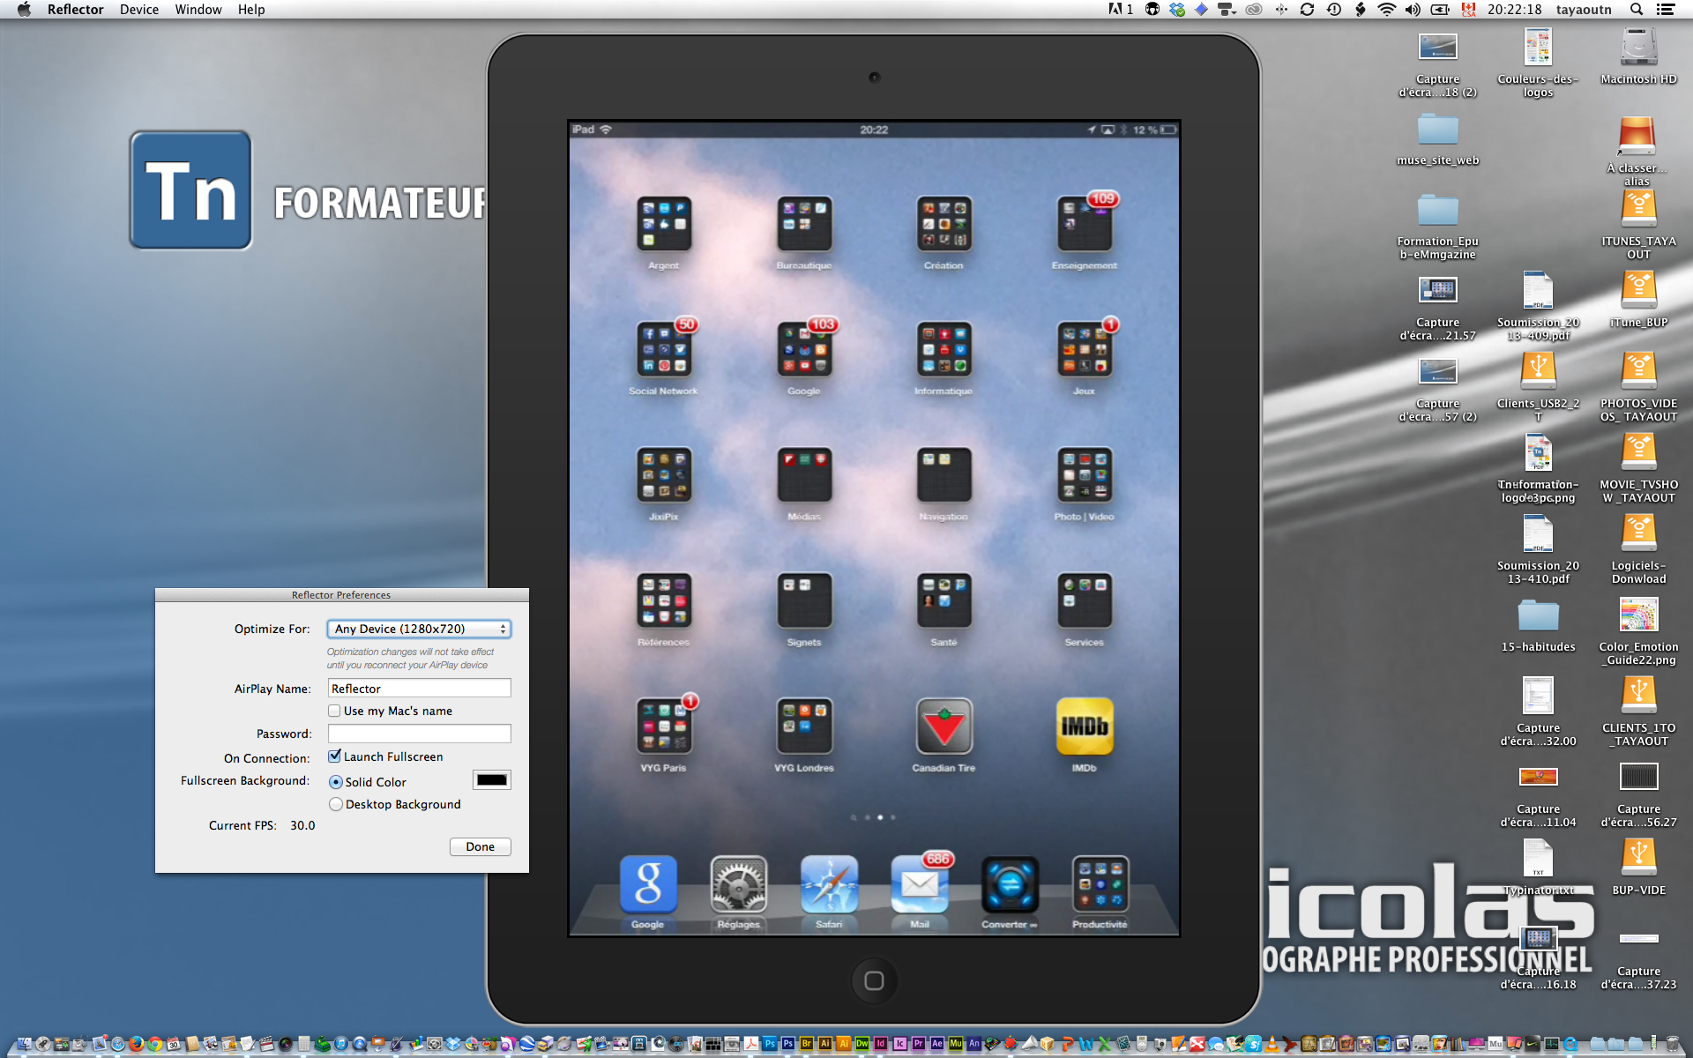The image size is (1693, 1058).
Task: Select the Typinator.txt file on the desktop
Action: point(1538,859)
